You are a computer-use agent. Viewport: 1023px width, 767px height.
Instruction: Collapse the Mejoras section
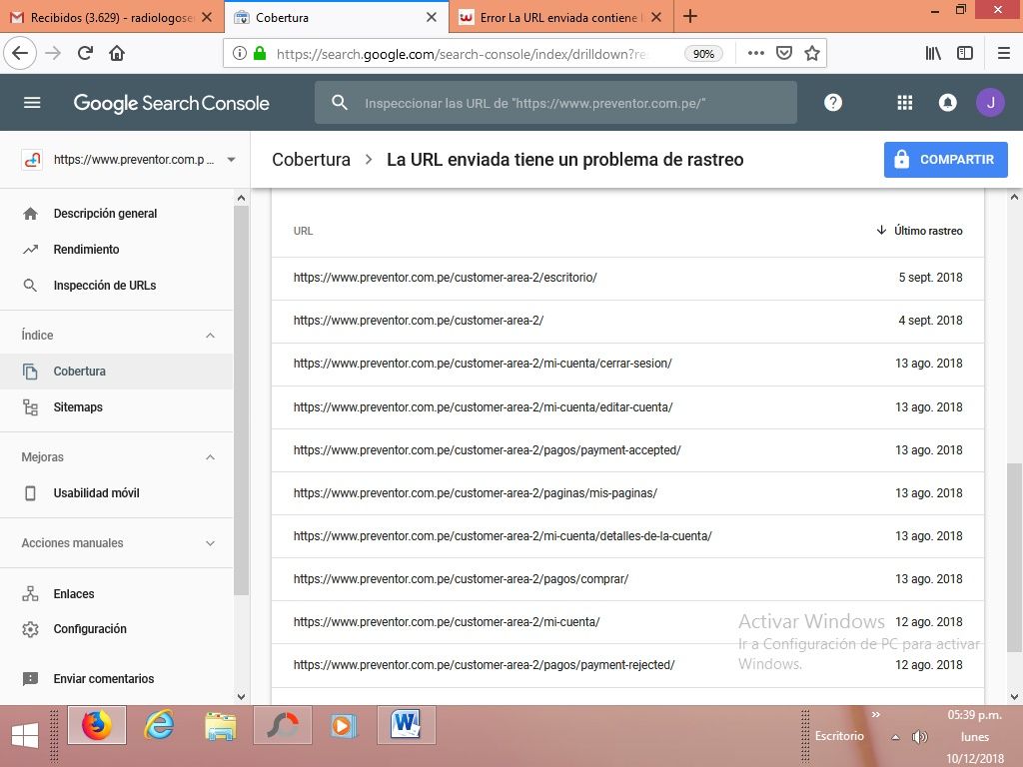(x=210, y=457)
